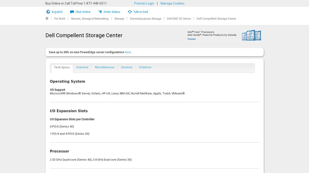Click the Chat Online speech bubble icon

click(72, 12)
